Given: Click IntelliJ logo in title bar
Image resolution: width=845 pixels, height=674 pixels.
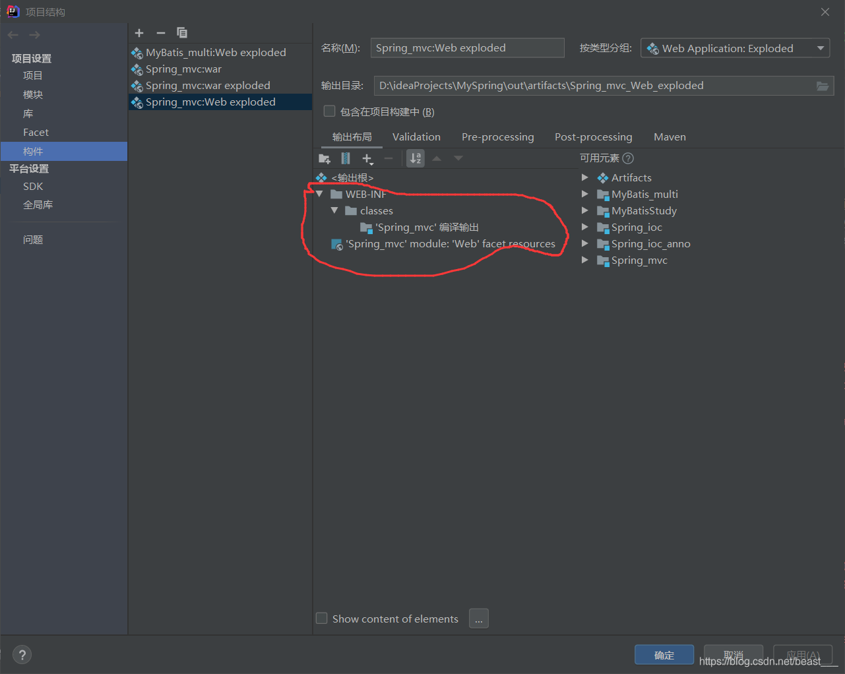Looking at the screenshot, I should (13, 11).
